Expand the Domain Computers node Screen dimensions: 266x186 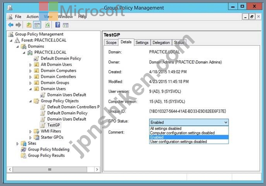click(x=30, y=71)
